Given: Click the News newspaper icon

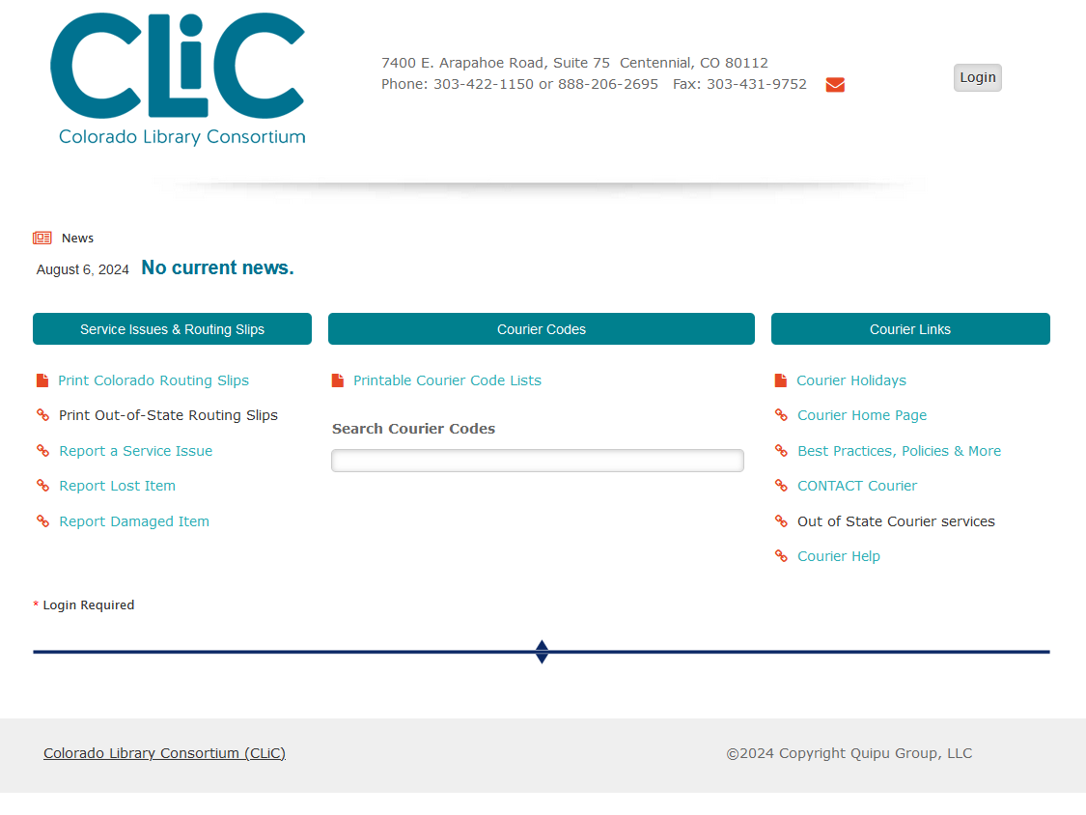Looking at the screenshot, I should click(x=42, y=238).
